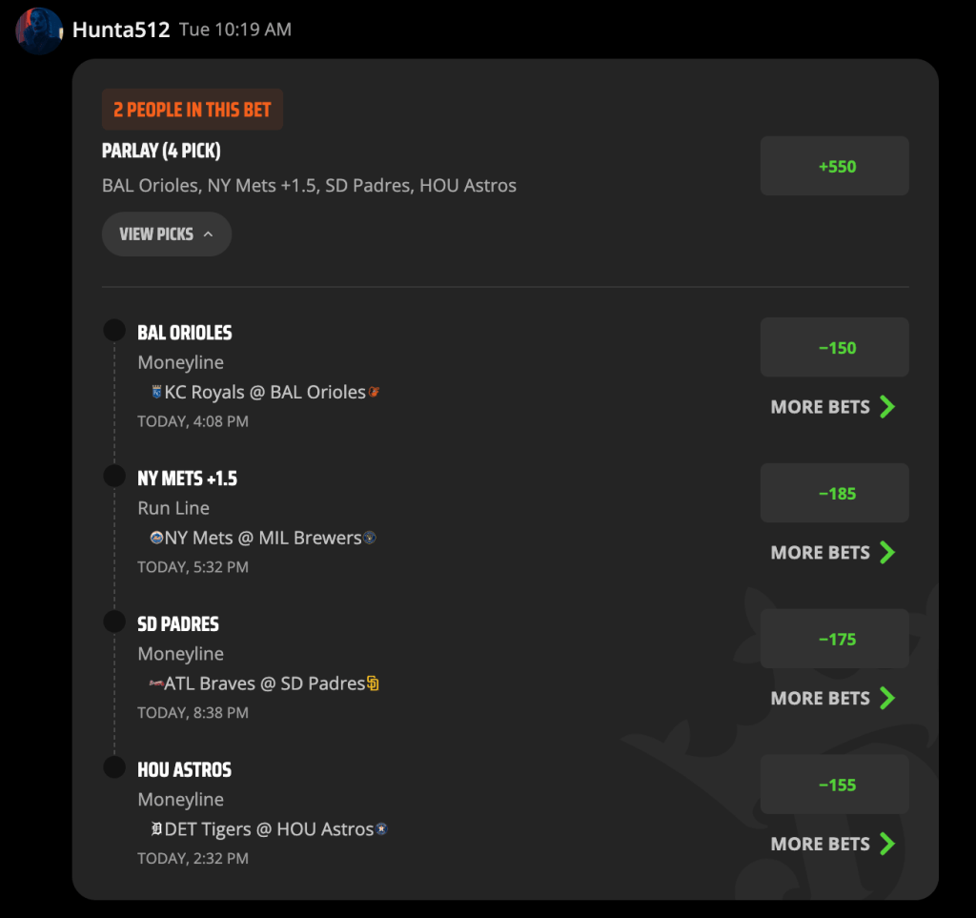
Task: Open More Bets for Braves at Padres
Action: point(833,699)
